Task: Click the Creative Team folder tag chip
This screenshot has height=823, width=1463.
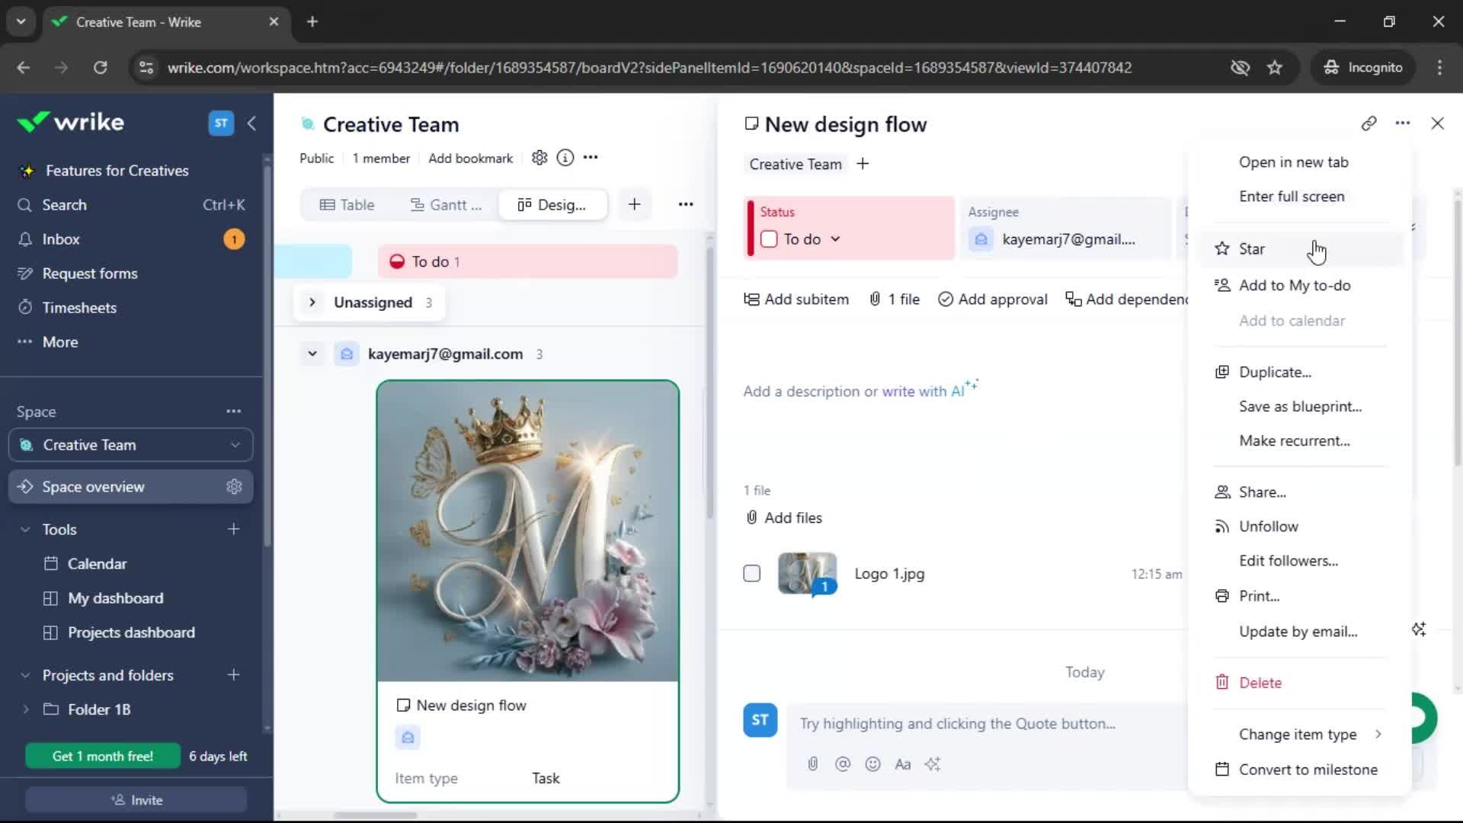Action: (x=796, y=165)
